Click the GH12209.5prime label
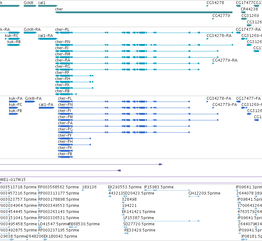 coord(204,193)
